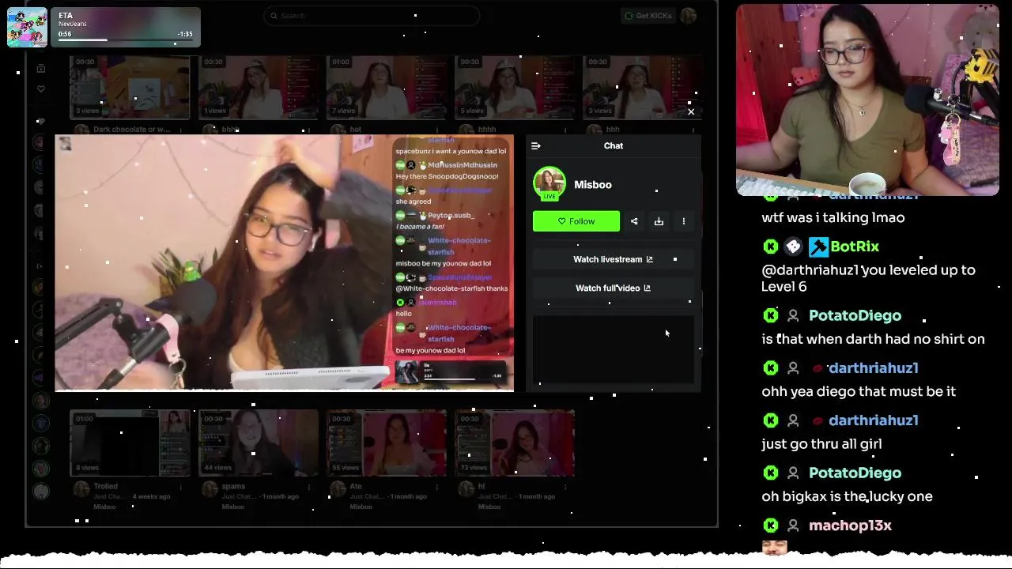Click the verified badge beside BotRix
This screenshot has width=1012, height=569.
[793, 247]
